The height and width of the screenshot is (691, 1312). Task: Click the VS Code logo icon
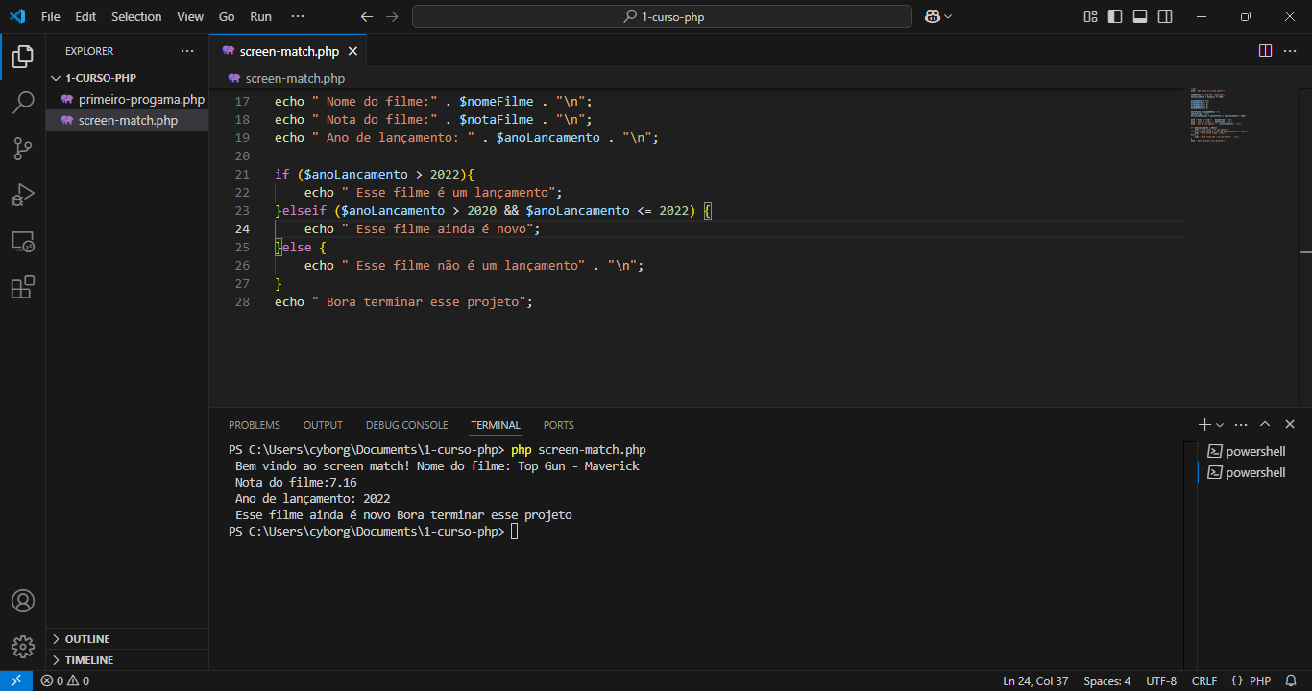(16, 16)
